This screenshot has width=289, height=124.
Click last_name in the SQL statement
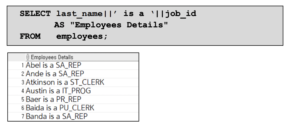click(x=79, y=14)
